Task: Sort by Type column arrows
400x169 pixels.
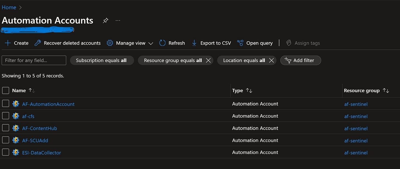Action: (x=249, y=91)
